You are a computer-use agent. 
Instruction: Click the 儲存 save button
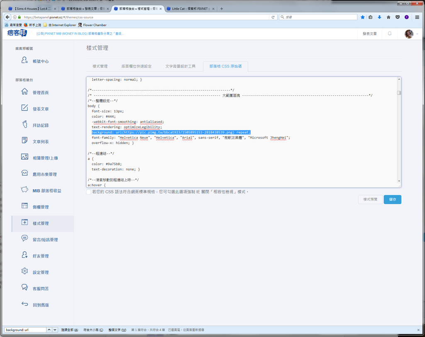click(x=392, y=199)
